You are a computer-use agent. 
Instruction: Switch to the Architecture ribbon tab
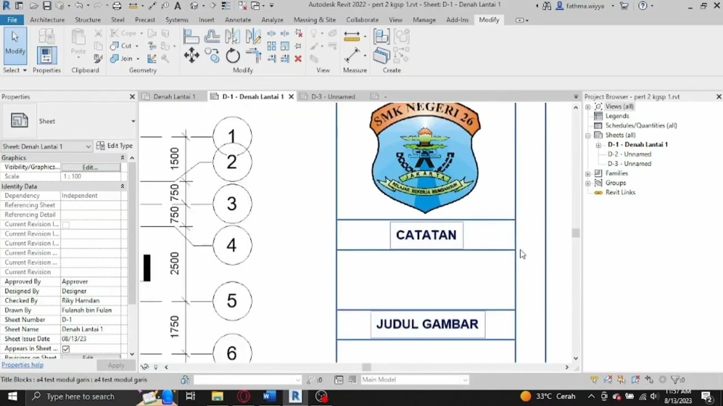(47, 20)
